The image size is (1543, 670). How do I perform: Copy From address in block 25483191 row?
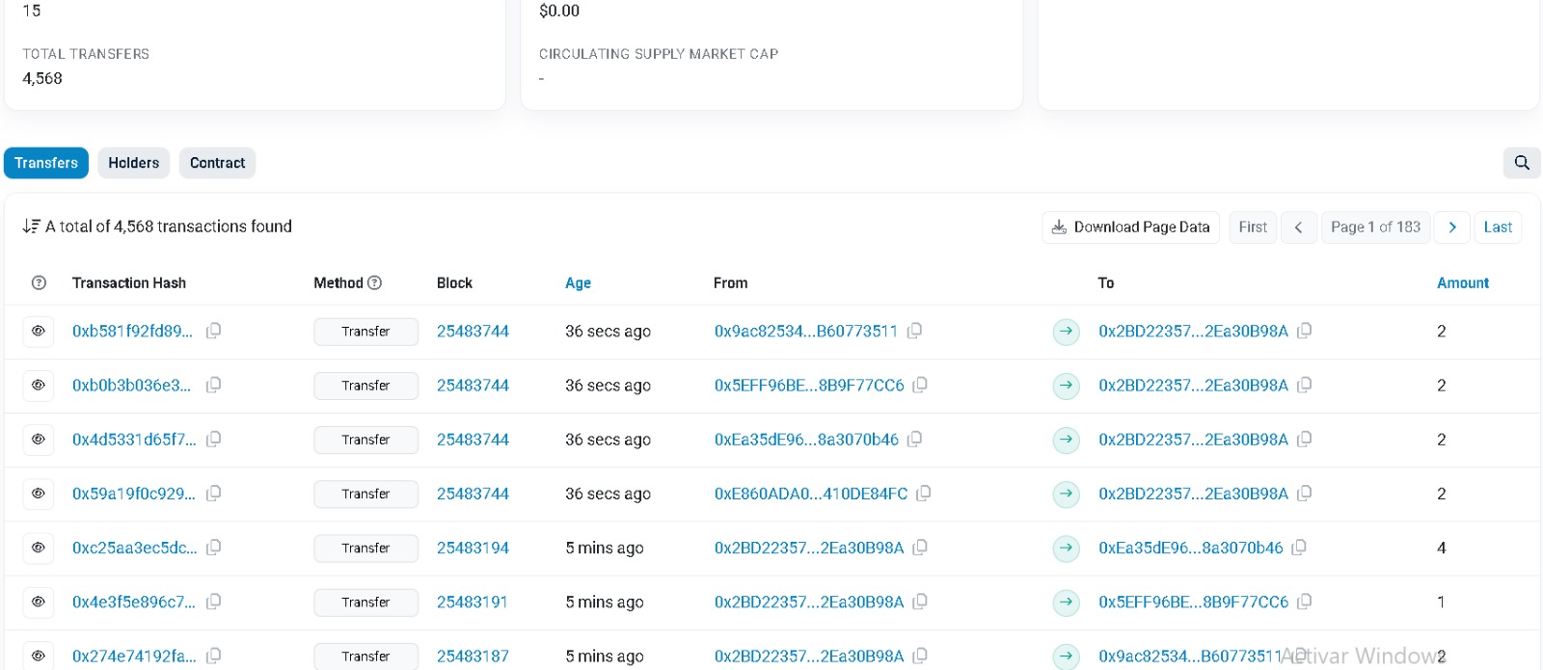920,601
